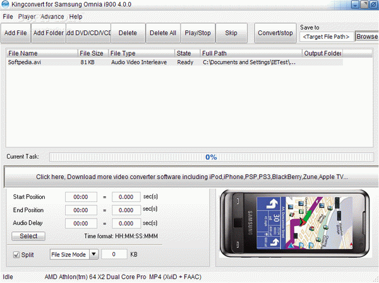Click the Output Folder column header
Screen dimensions: 379x283
(x=322, y=53)
